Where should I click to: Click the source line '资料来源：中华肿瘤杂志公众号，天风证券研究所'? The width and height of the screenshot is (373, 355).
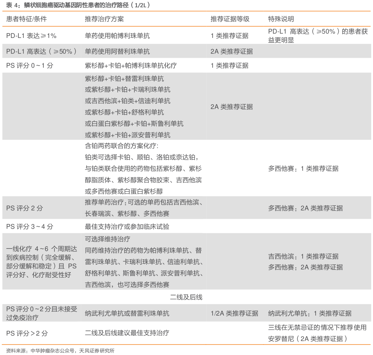tap(60, 351)
